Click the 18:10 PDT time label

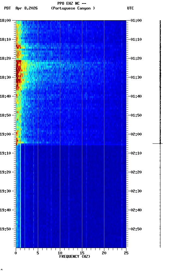click(x=5, y=39)
